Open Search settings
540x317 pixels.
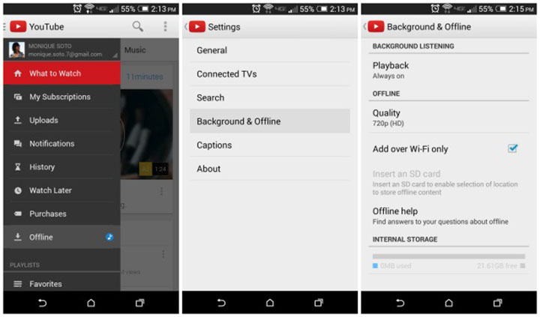pyautogui.click(x=270, y=97)
